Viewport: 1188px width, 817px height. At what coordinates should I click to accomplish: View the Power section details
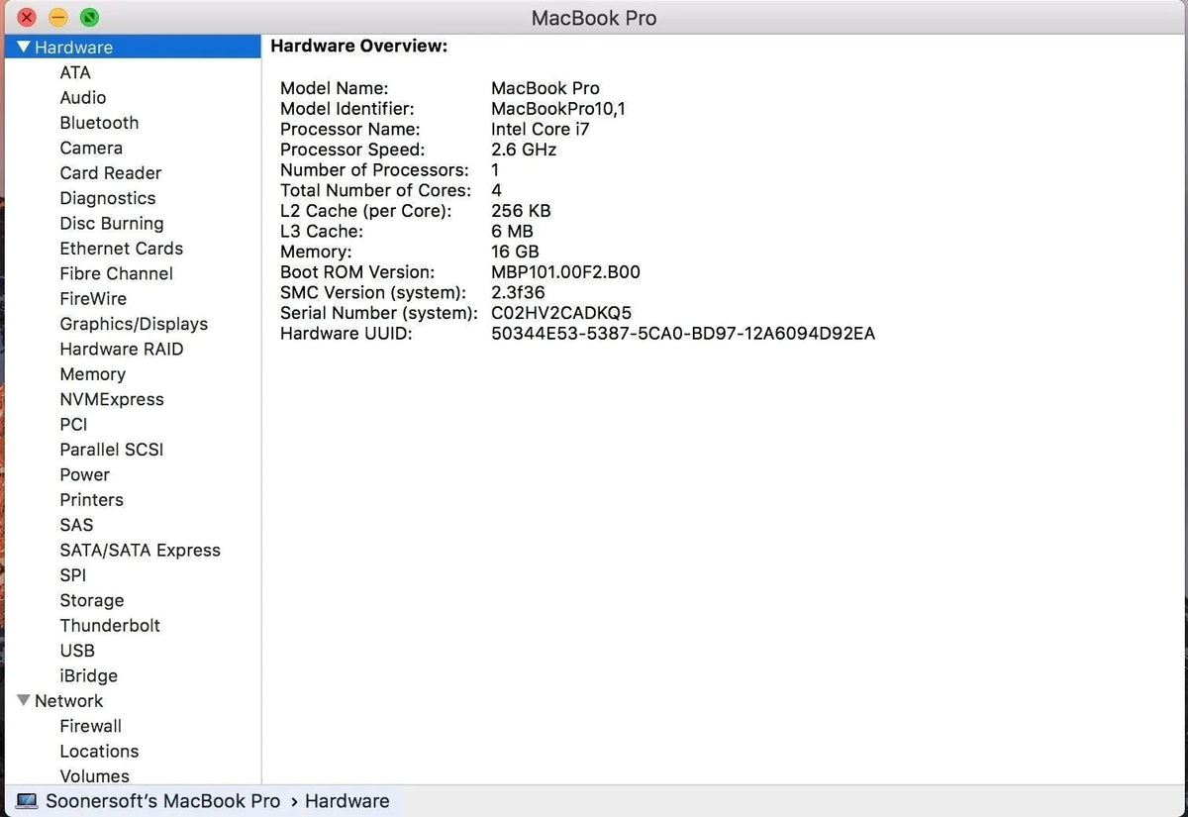[84, 474]
